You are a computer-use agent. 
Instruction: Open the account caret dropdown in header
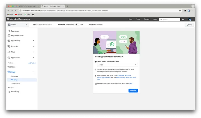[193, 19]
